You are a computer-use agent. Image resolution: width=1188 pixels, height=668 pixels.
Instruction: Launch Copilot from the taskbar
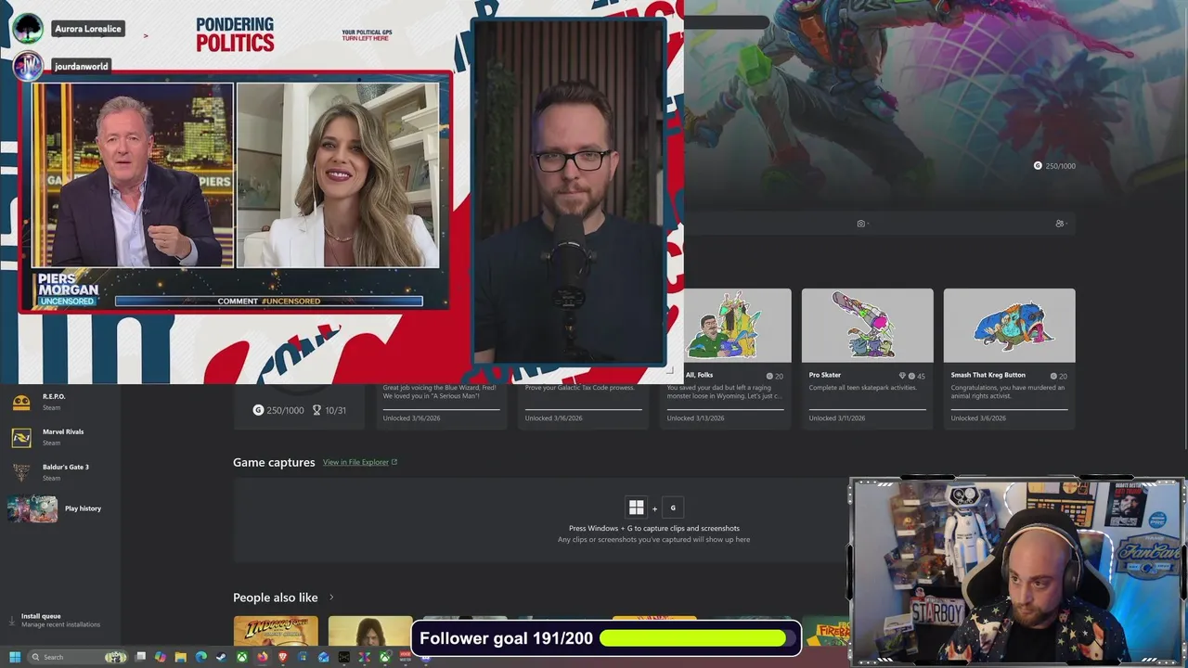click(161, 657)
